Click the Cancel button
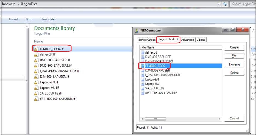This screenshot has height=135, width=256. [x=234, y=118]
